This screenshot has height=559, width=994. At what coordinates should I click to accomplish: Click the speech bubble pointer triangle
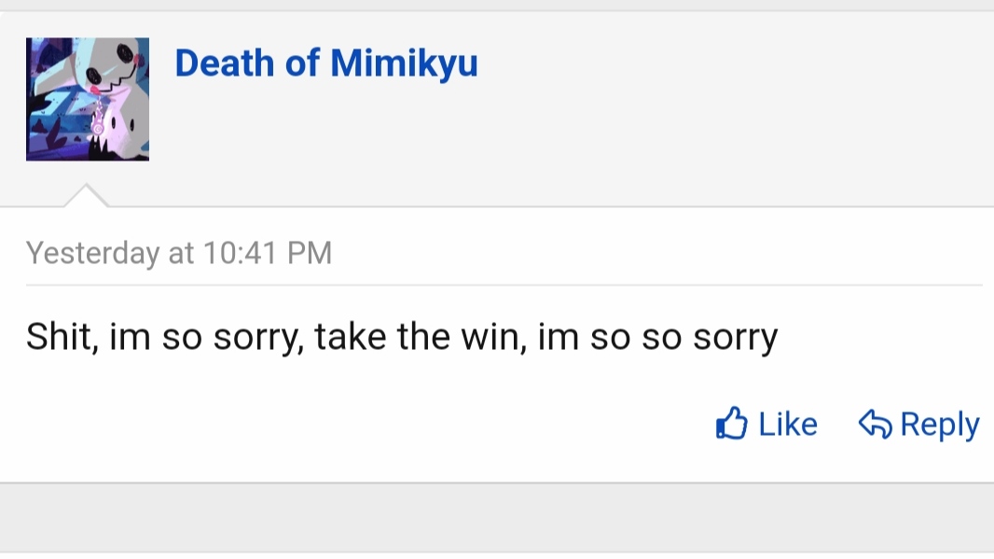(x=86, y=195)
